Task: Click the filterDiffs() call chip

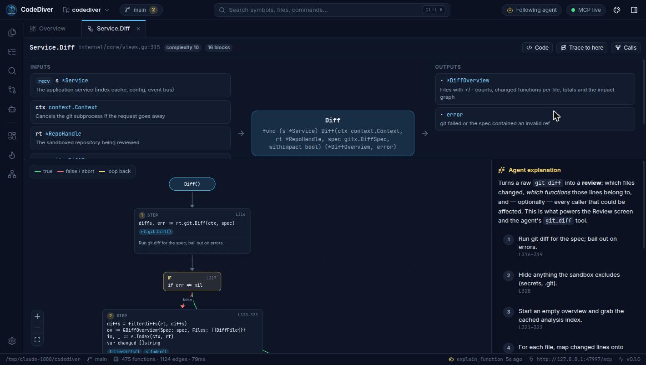Action: click(124, 351)
